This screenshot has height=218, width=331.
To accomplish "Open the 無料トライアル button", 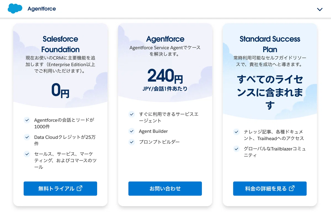I will (x=60, y=189).
